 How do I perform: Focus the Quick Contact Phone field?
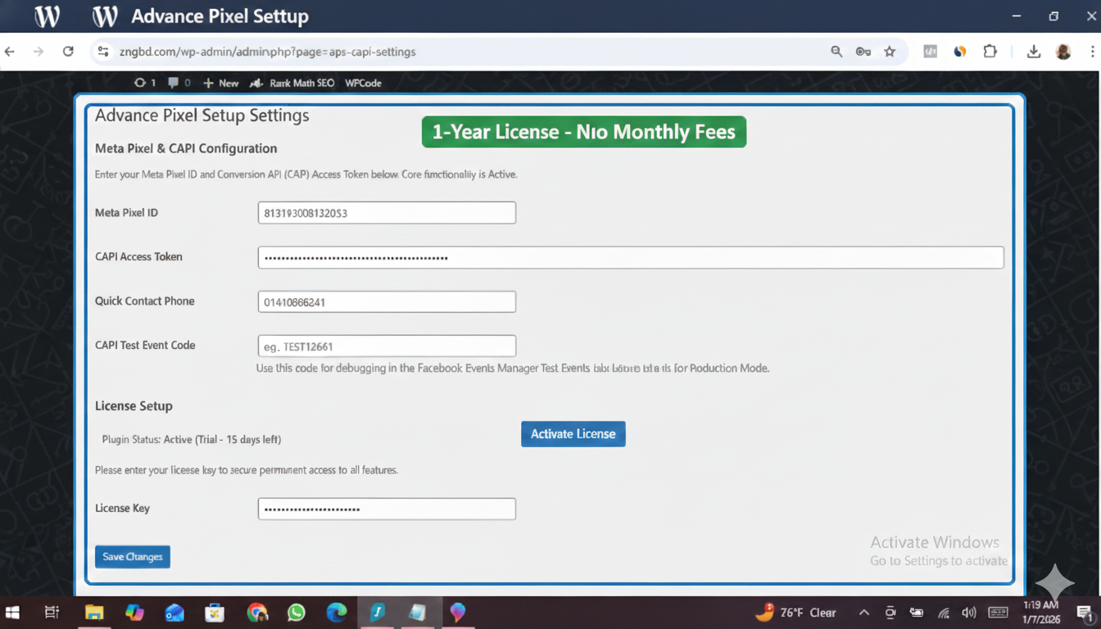pos(387,301)
